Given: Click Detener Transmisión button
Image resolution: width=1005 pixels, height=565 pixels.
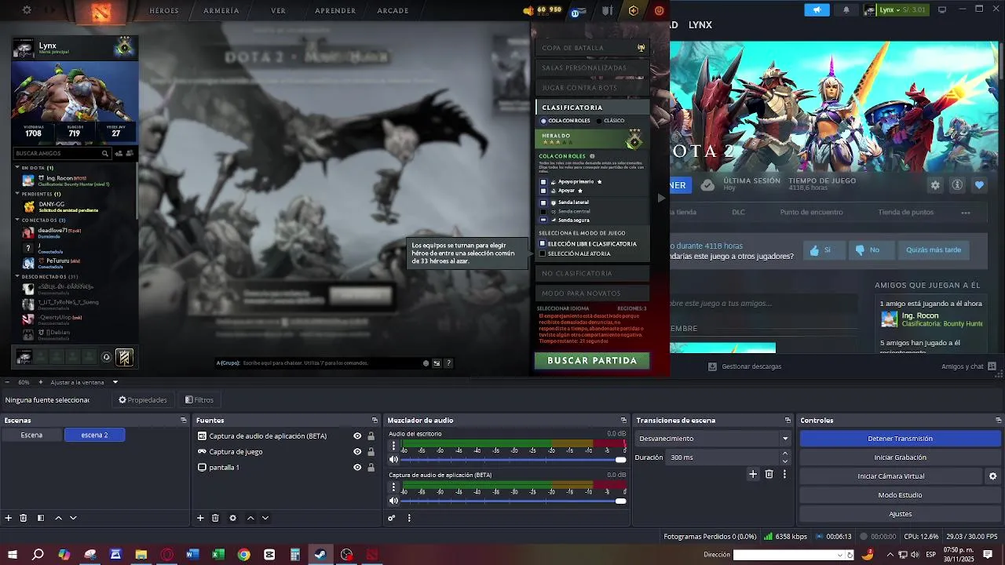Looking at the screenshot, I should click(x=900, y=439).
